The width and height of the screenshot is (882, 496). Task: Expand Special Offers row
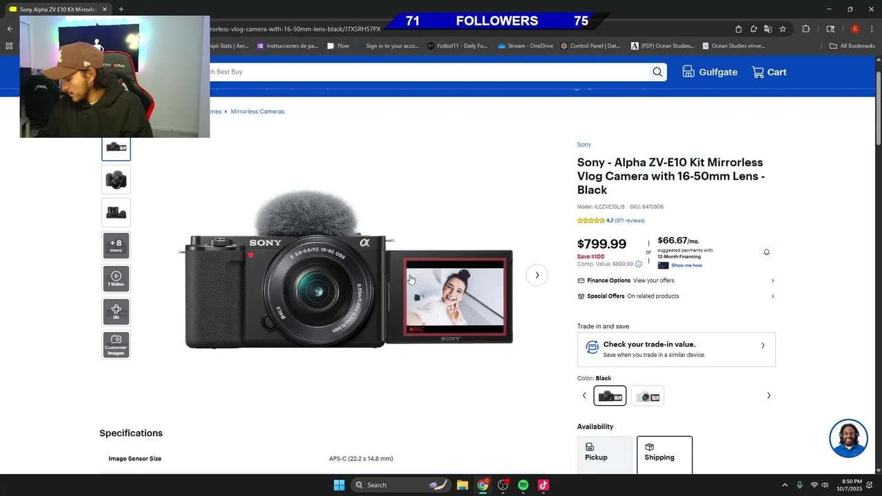click(x=676, y=296)
